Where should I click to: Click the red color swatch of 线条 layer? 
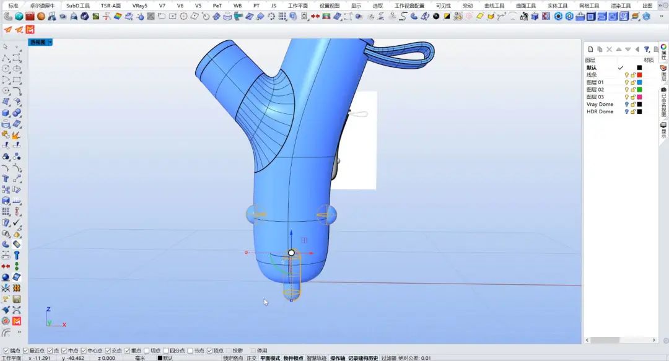639,75
